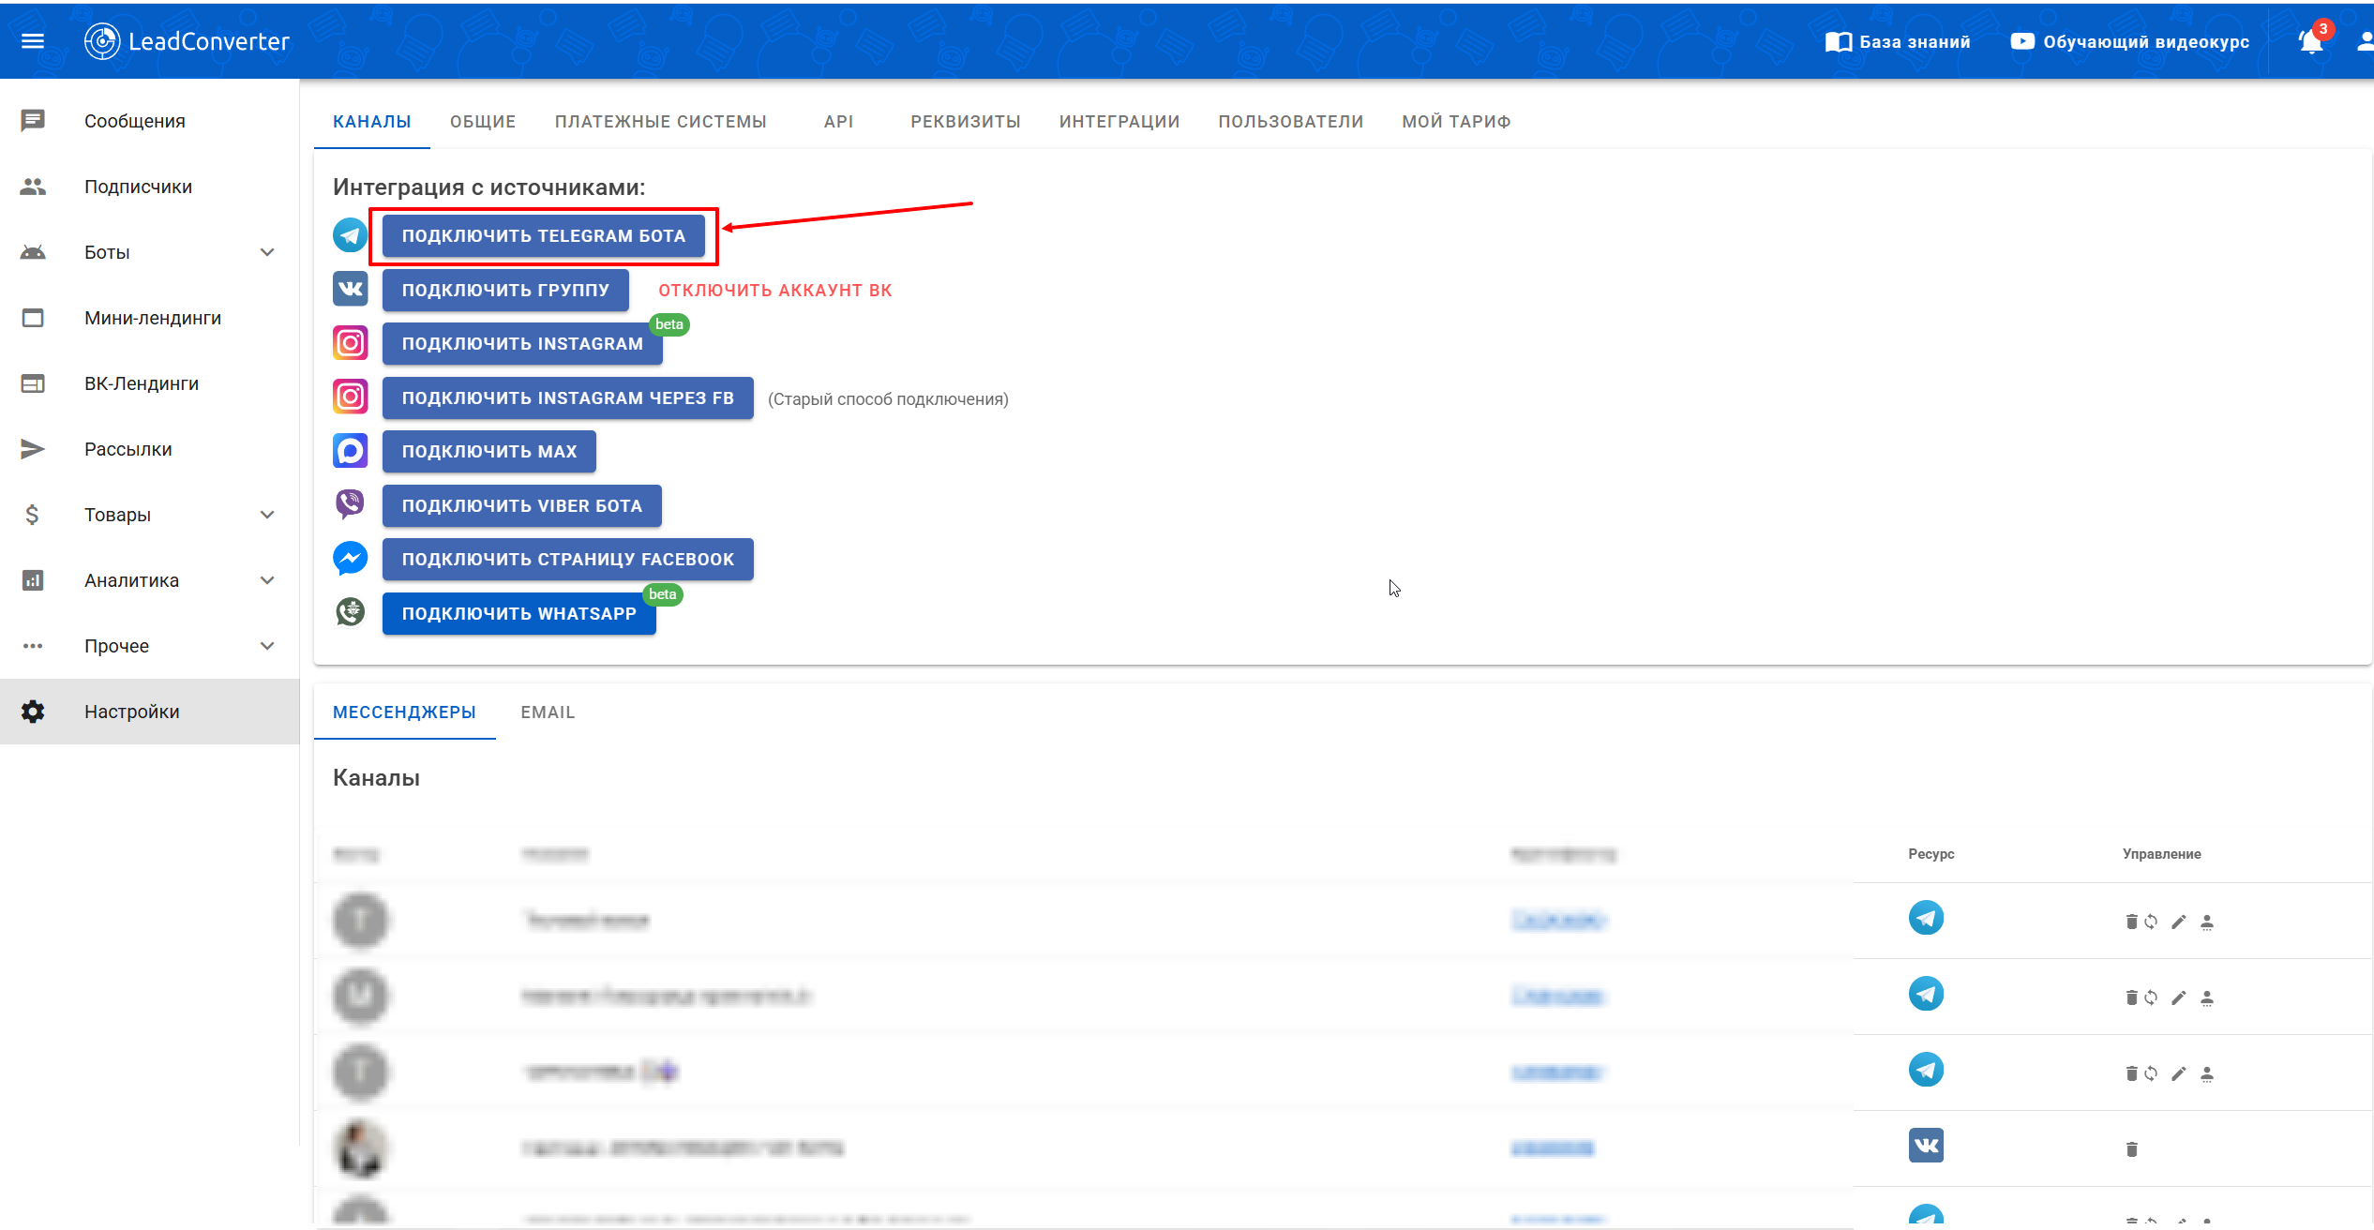Refresh the second Telegram channel row

click(2151, 997)
